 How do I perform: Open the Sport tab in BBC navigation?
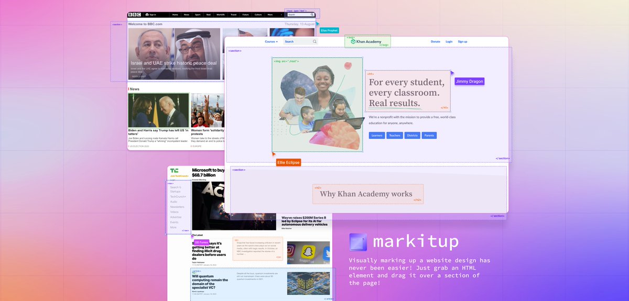198,15
